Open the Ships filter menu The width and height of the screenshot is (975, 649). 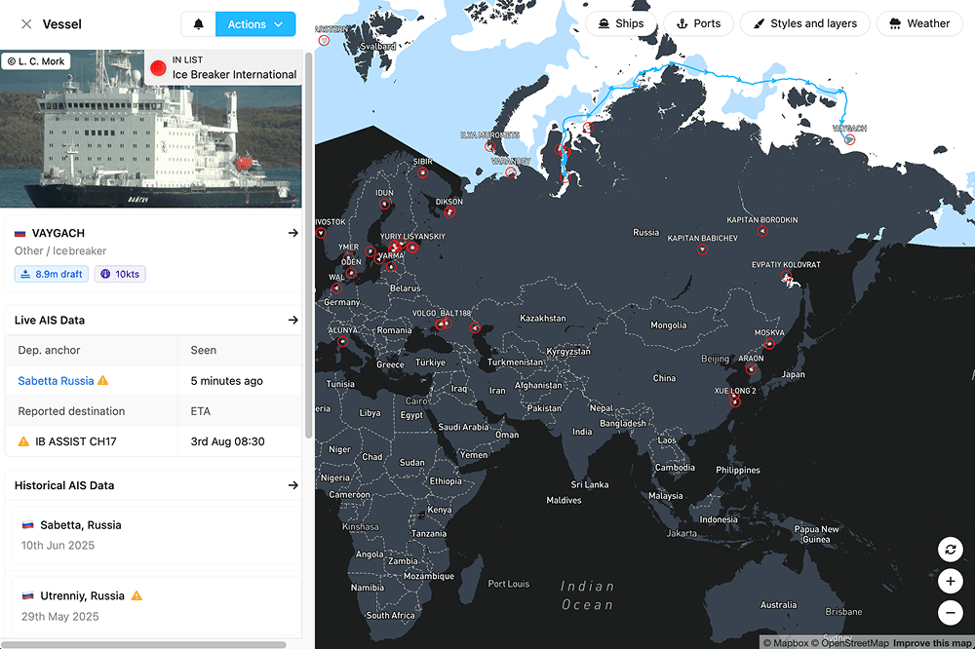tap(620, 23)
